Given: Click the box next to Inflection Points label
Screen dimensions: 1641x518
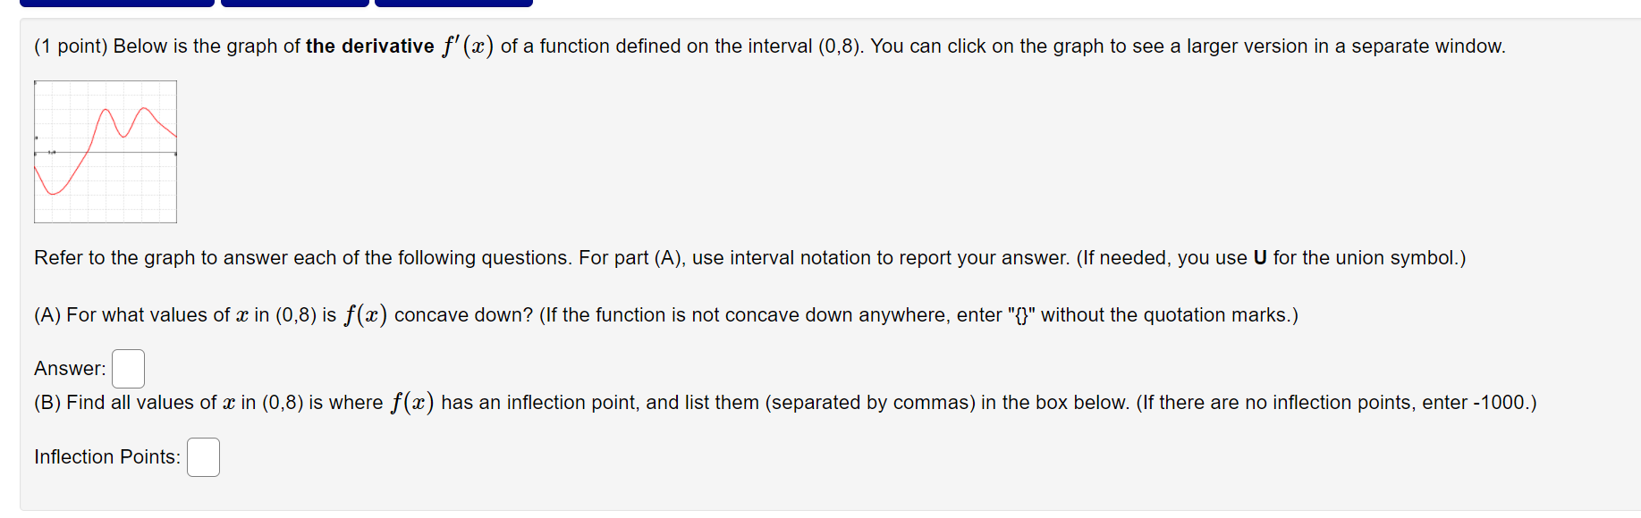Looking at the screenshot, I should click(203, 456).
